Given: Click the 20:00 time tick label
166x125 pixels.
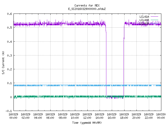Looking at the screenshot, I should [136, 118].
